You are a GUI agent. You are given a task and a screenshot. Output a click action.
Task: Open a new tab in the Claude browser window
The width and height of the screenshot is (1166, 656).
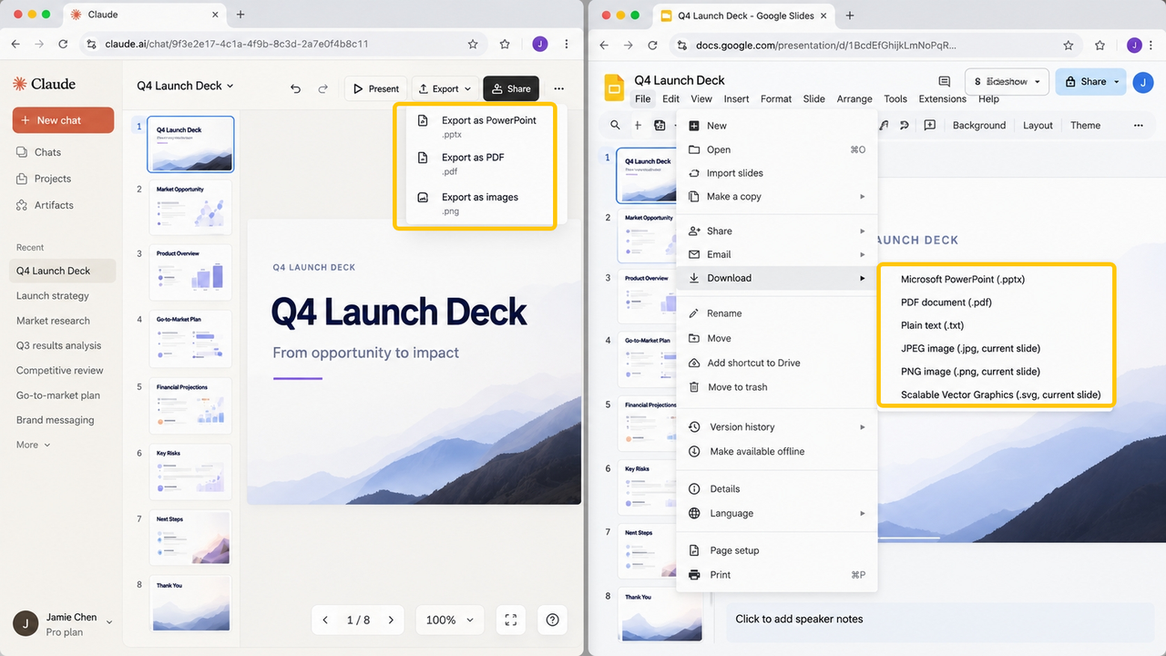240,15
